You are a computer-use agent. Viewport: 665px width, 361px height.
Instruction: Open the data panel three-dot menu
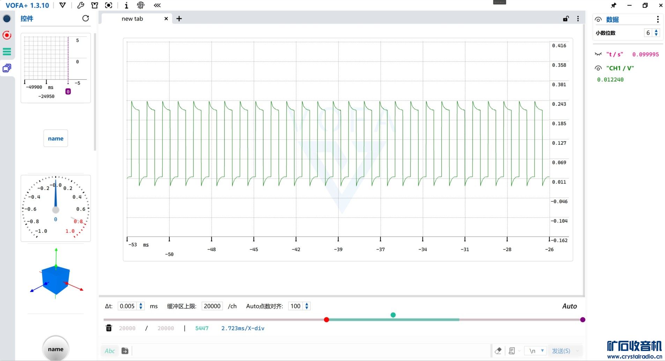pos(658,20)
